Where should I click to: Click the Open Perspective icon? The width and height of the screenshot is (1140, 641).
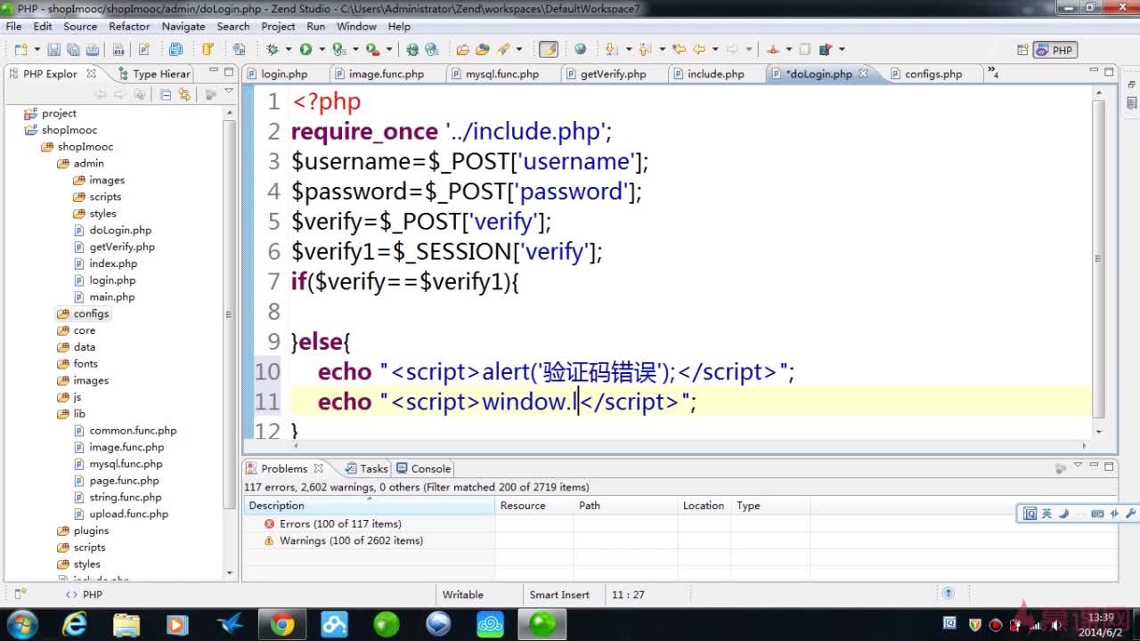tap(1022, 50)
